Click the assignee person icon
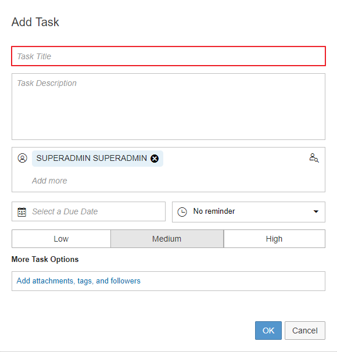The width and height of the screenshot is (337, 352). tap(23, 158)
